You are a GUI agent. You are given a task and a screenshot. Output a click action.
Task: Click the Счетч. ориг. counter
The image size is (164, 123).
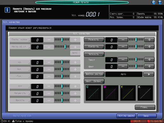tap(122, 14)
